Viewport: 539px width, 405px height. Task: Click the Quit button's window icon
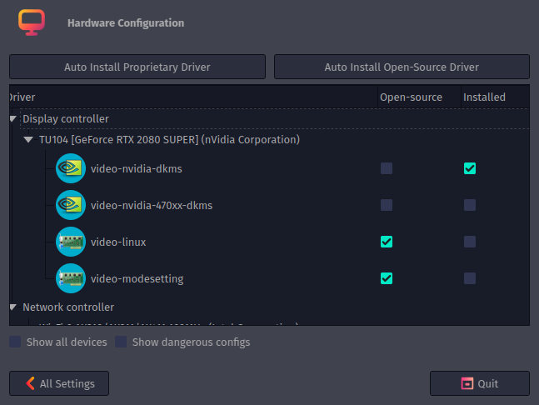click(467, 383)
